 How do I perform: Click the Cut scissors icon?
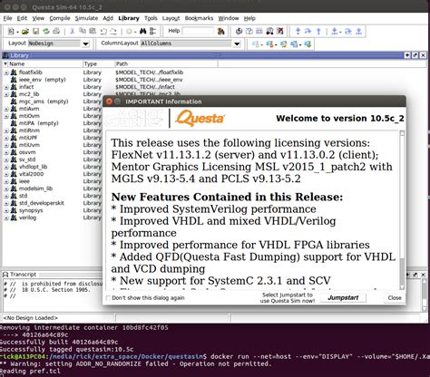click(72, 31)
